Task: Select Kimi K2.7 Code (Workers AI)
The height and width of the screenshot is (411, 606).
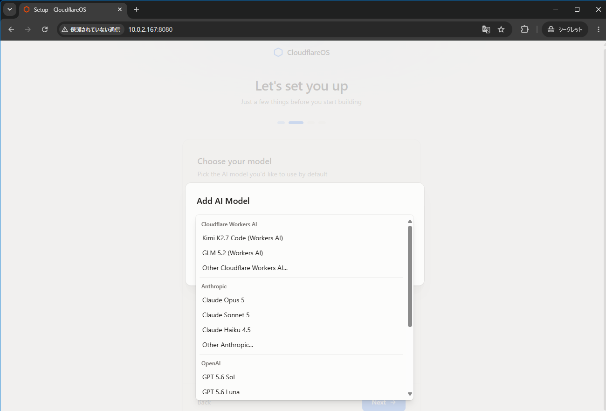Action: (x=301, y=238)
